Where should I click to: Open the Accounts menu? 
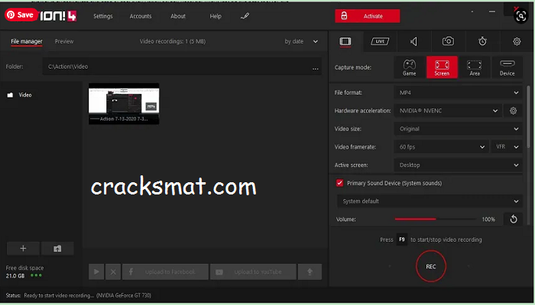pyautogui.click(x=141, y=16)
